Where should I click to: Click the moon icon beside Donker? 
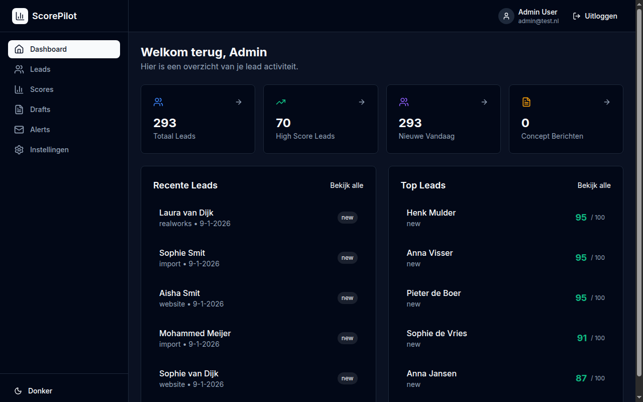tap(18, 391)
